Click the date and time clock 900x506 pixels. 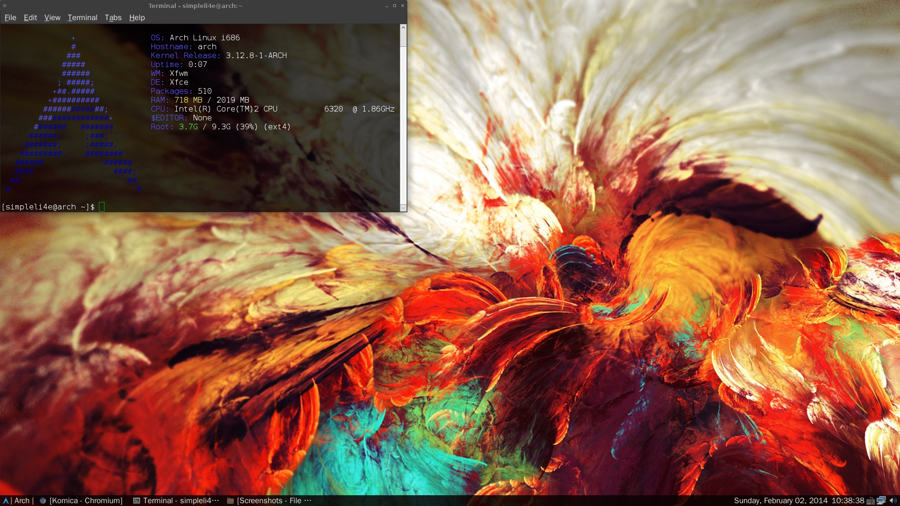coord(799,500)
